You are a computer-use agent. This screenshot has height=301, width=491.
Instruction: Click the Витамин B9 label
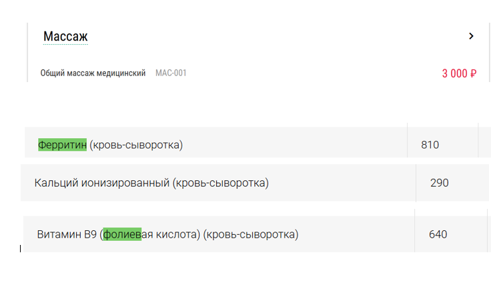coord(67,234)
